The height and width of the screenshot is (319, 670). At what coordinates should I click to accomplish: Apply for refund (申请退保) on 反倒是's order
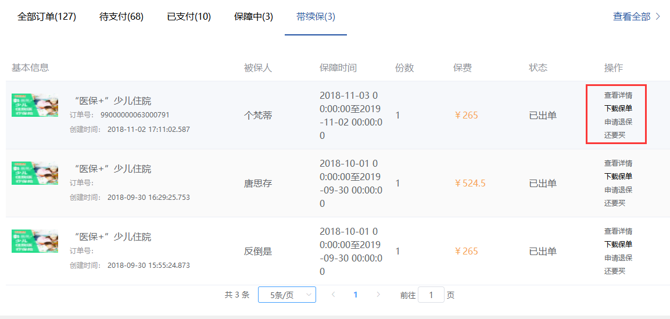coord(618,258)
